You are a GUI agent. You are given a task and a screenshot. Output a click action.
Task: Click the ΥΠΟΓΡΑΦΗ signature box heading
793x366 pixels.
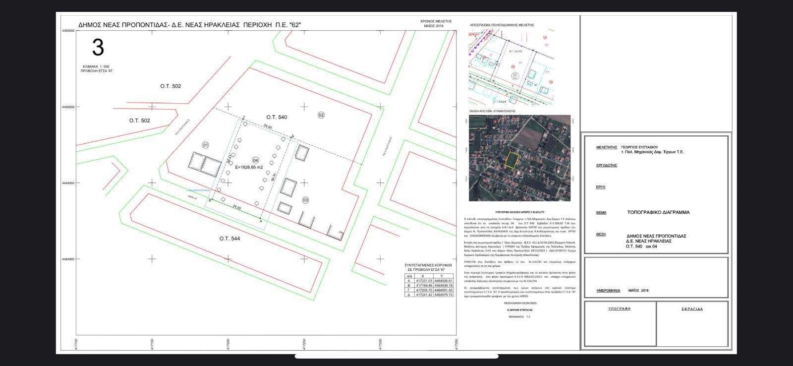point(620,308)
